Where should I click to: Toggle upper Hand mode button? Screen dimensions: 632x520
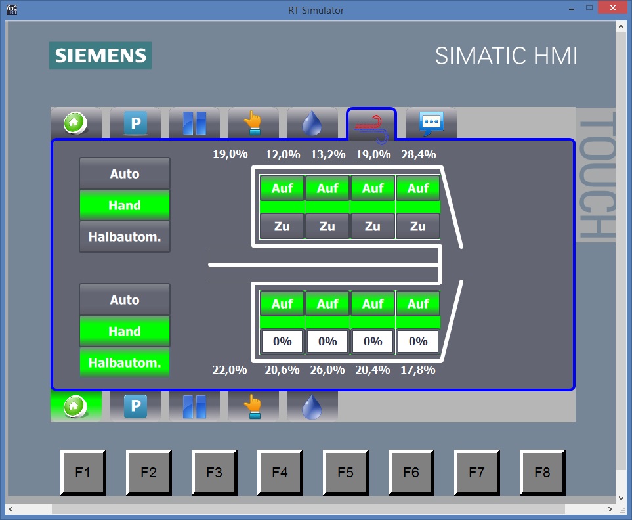click(x=125, y=206)
